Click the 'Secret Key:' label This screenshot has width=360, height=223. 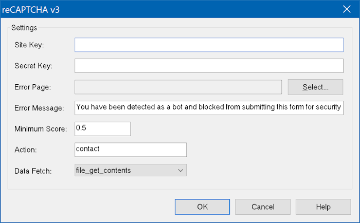pos(34,66)
